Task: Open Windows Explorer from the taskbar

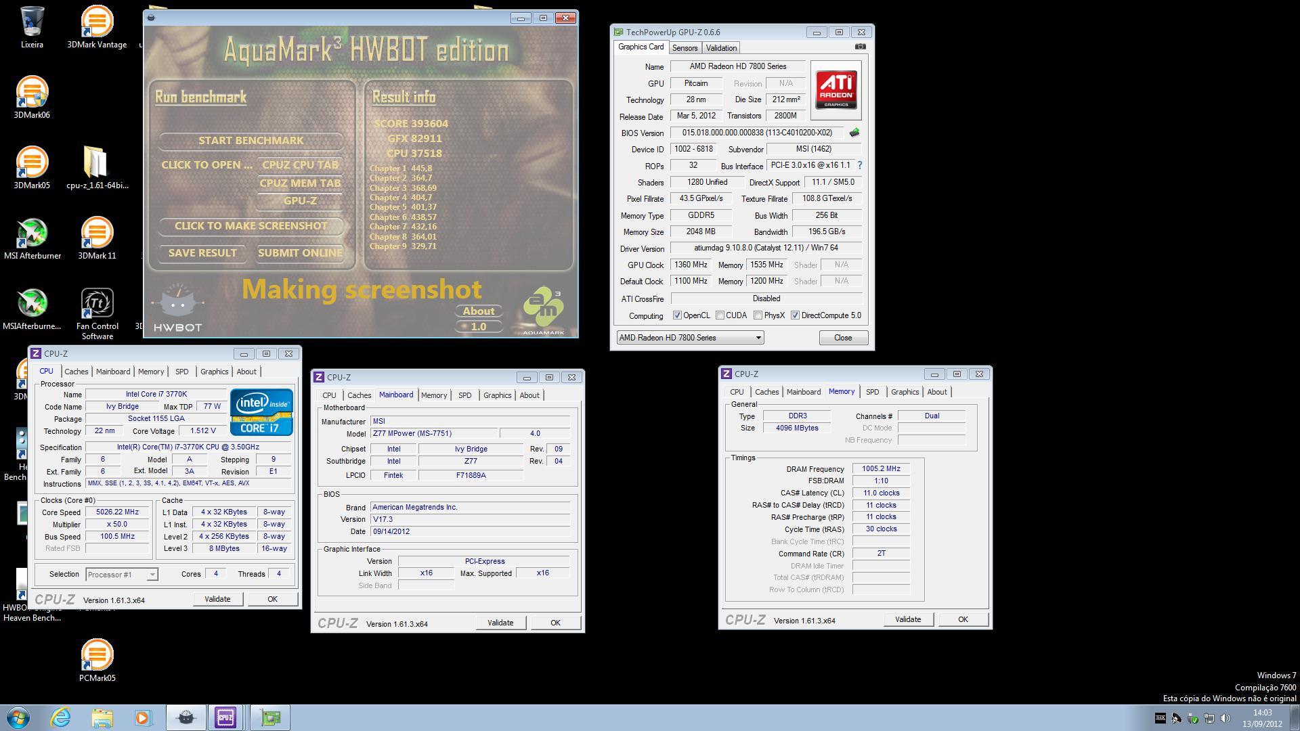Action: [x=102, y=717]
